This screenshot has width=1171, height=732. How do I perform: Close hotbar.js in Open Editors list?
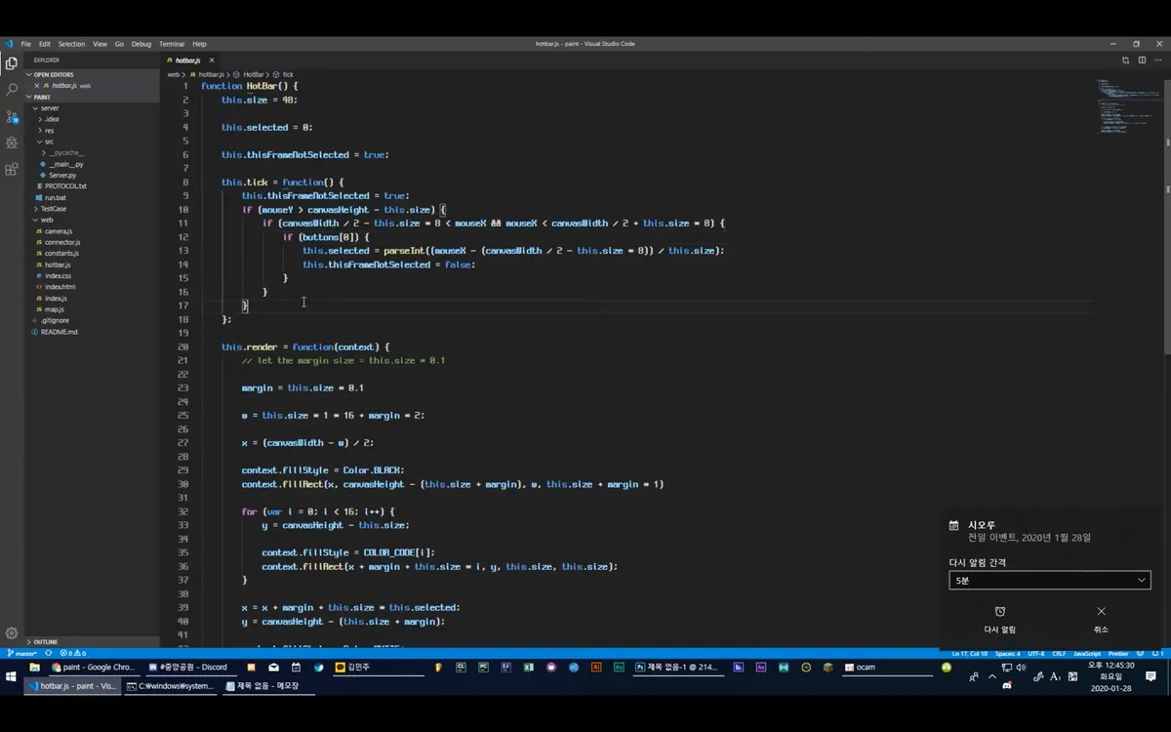point(37,86)
